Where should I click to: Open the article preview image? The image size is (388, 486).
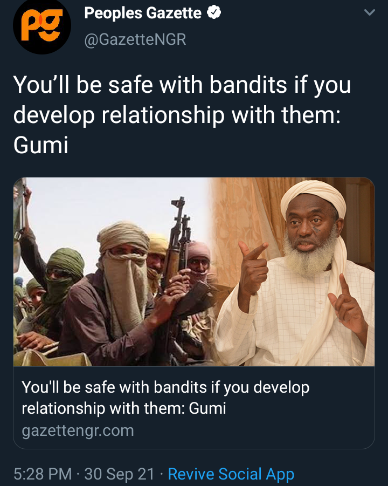click(x=194, y=271)
